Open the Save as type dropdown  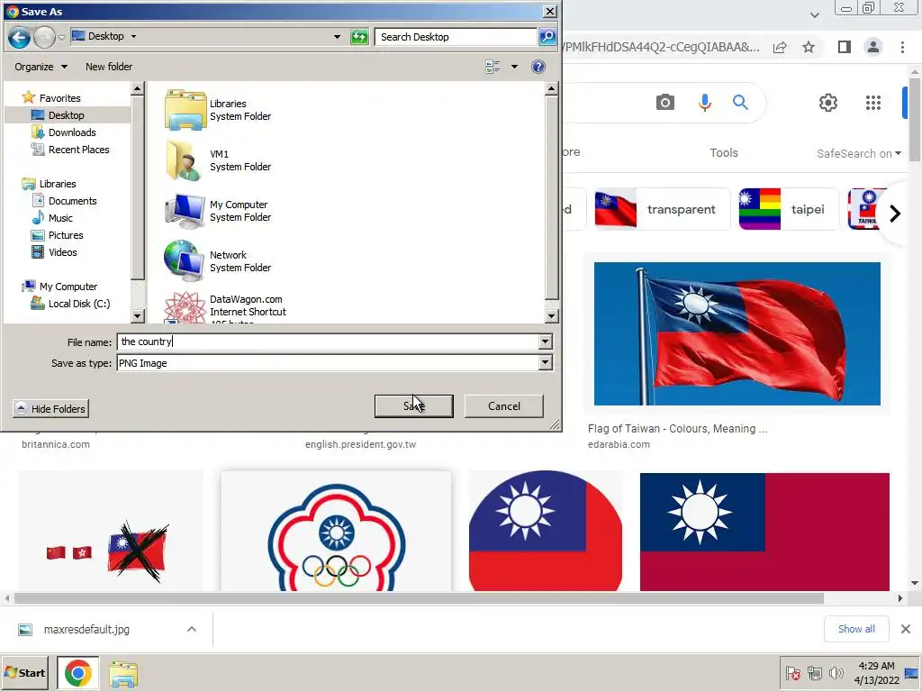(545, 362)
